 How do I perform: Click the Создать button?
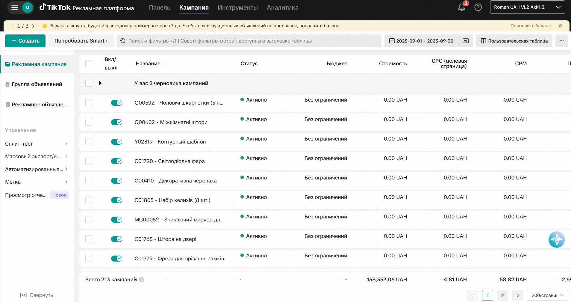coord(25,41)
